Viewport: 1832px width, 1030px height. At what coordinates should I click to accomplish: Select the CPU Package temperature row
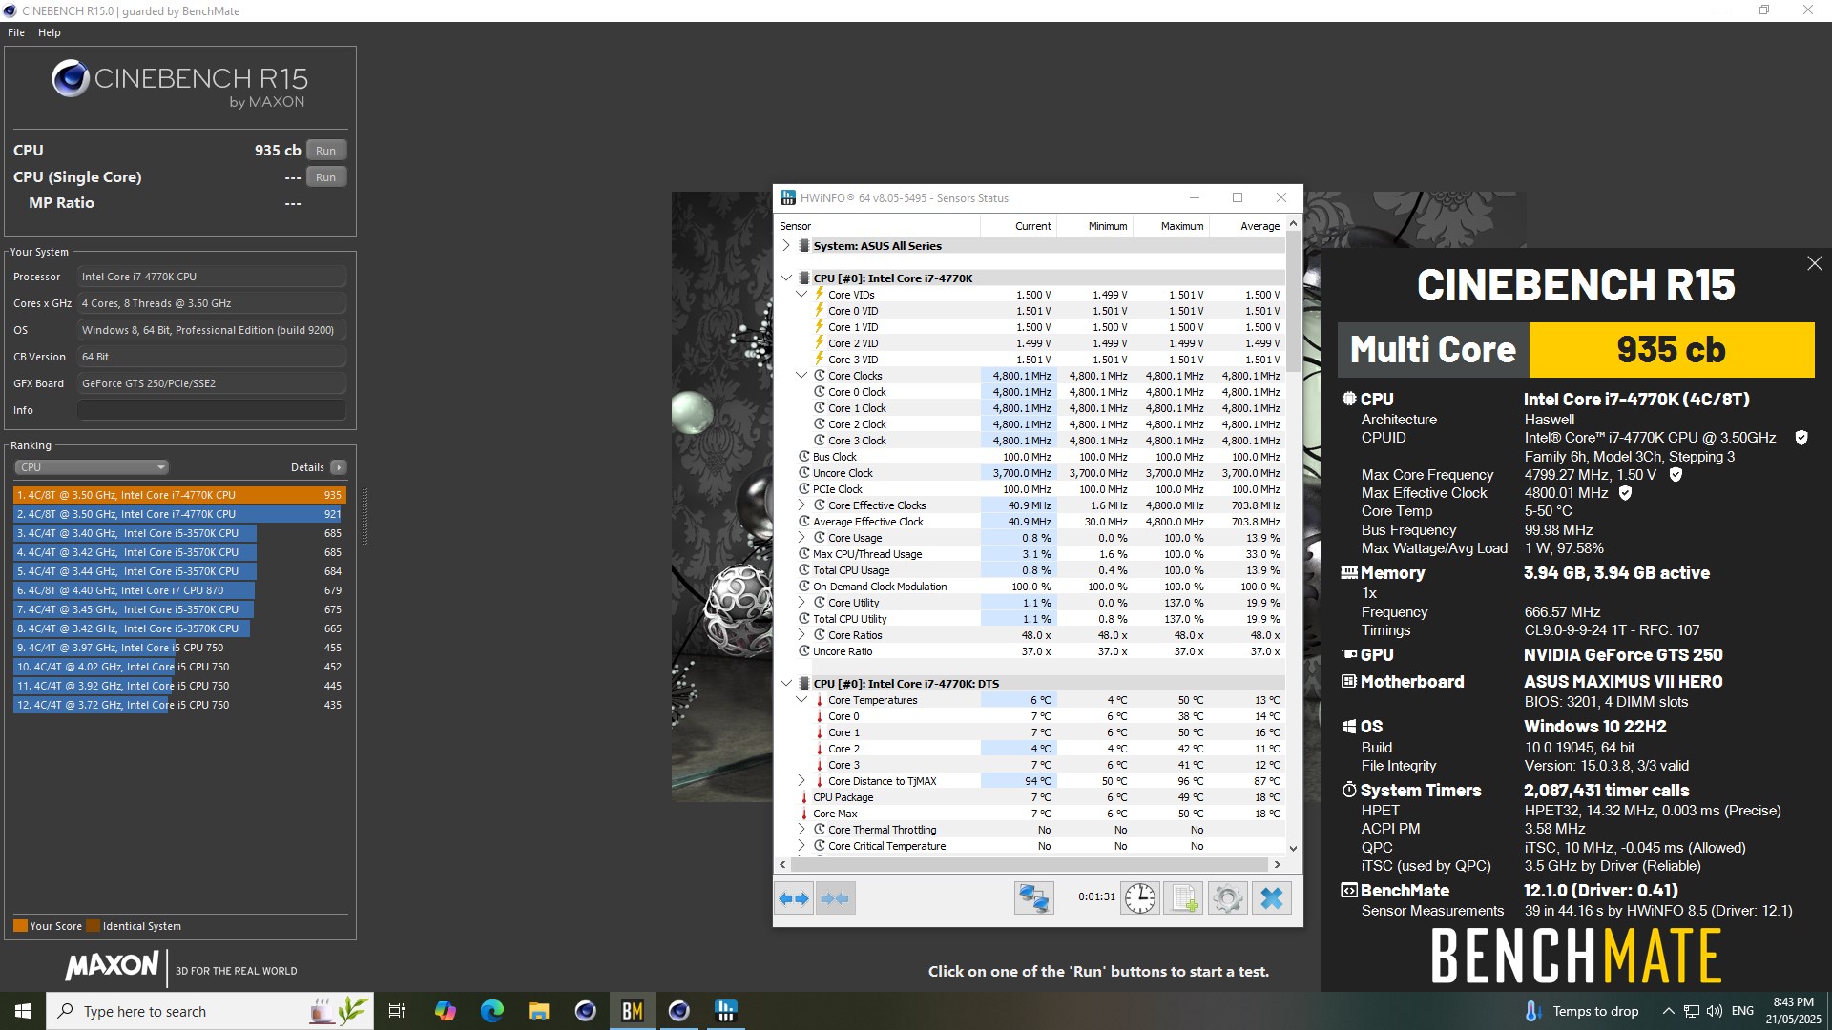pyautogui.click(x=1030, y=797)
